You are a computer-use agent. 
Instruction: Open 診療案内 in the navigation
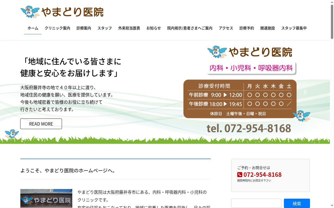coord(84,28)
